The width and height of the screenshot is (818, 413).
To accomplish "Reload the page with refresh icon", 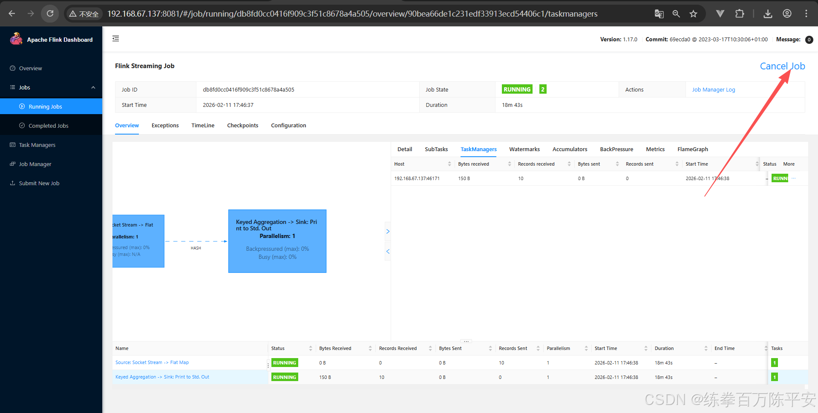I will click(50, 14).
